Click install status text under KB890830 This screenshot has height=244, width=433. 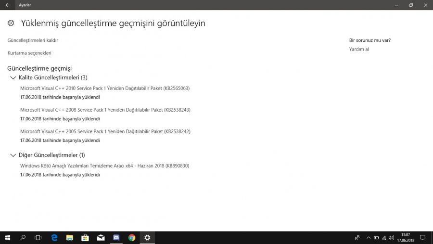point(60,175)
